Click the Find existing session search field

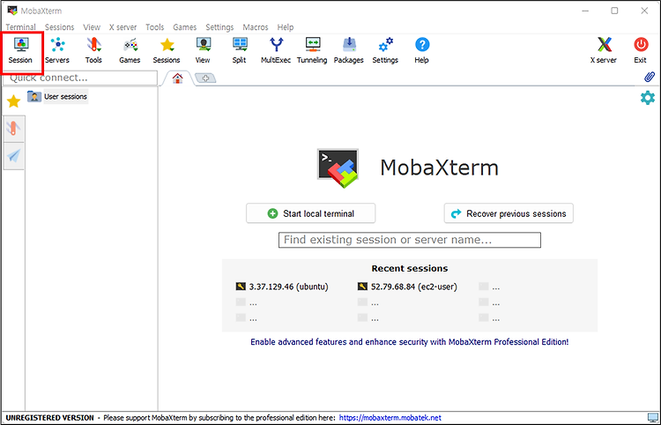[x=410, y=240]
